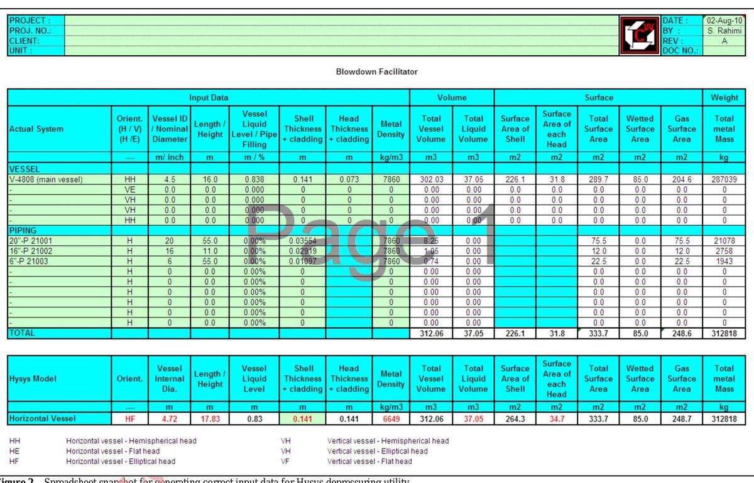This screenshot has width=754, height=483.
Task: Select Hysys liquid level 0.83
Action: 254,418
